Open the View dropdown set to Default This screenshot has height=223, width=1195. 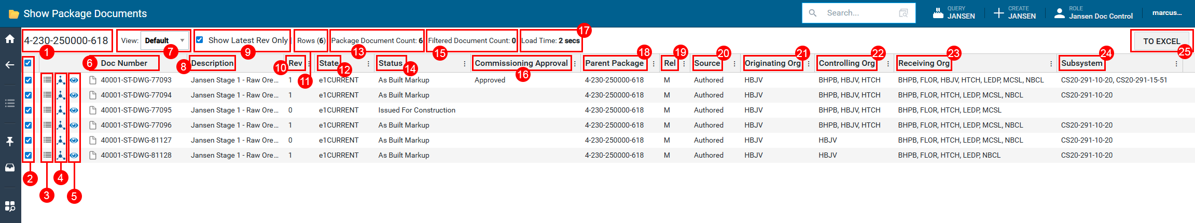click(164, 40)
